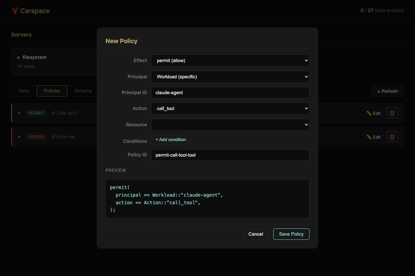The width and height of the screenshot is (415, 276).
Task: Delete the allow-git policy with trash icon
Action: [x=392, y=113]
